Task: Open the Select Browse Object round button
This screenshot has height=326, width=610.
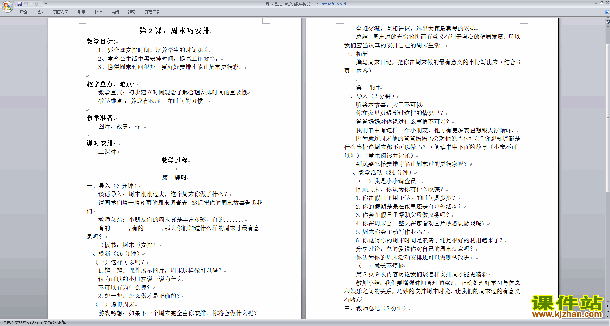Action: coord(607,311)
